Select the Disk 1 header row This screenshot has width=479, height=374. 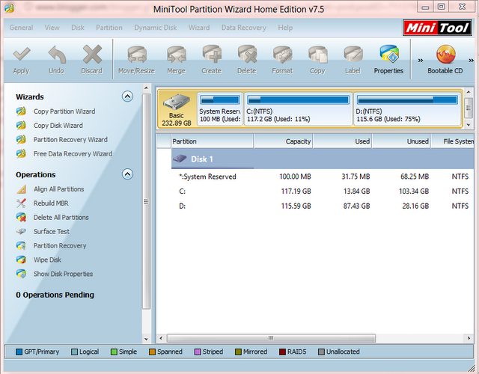click(323, 159)
